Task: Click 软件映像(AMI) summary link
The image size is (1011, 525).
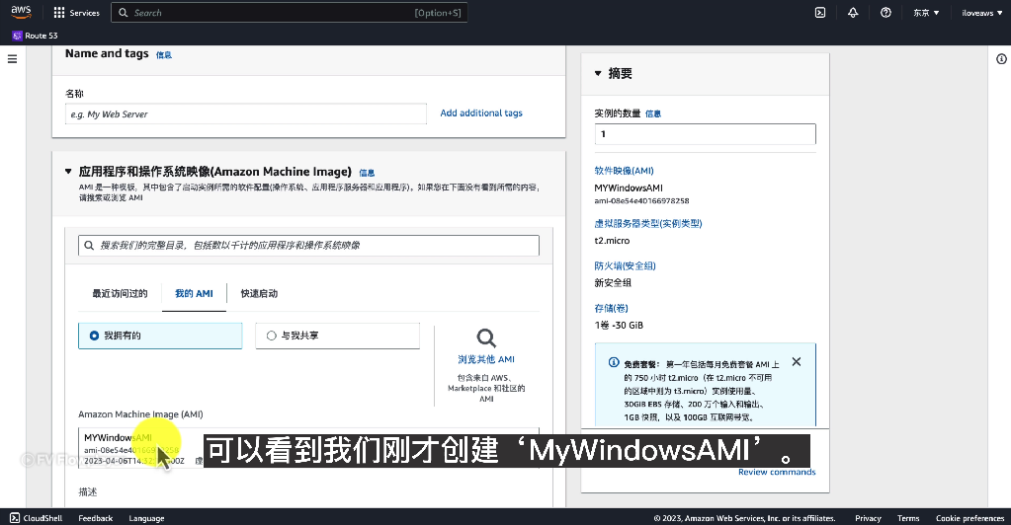Action: pyautogui.click(x=625, y=171)
